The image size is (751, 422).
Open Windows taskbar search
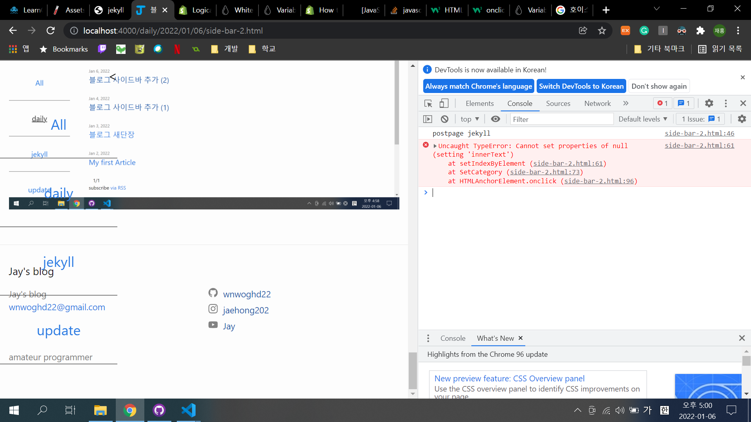pos(42,410)
